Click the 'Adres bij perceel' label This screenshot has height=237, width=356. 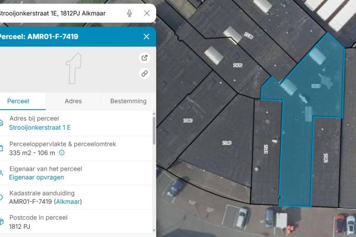34,118
